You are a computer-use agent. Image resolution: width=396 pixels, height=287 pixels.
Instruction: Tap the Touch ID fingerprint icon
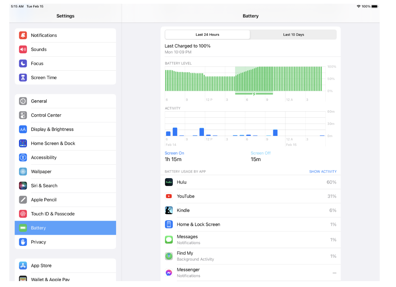click(x=23, y=214)
